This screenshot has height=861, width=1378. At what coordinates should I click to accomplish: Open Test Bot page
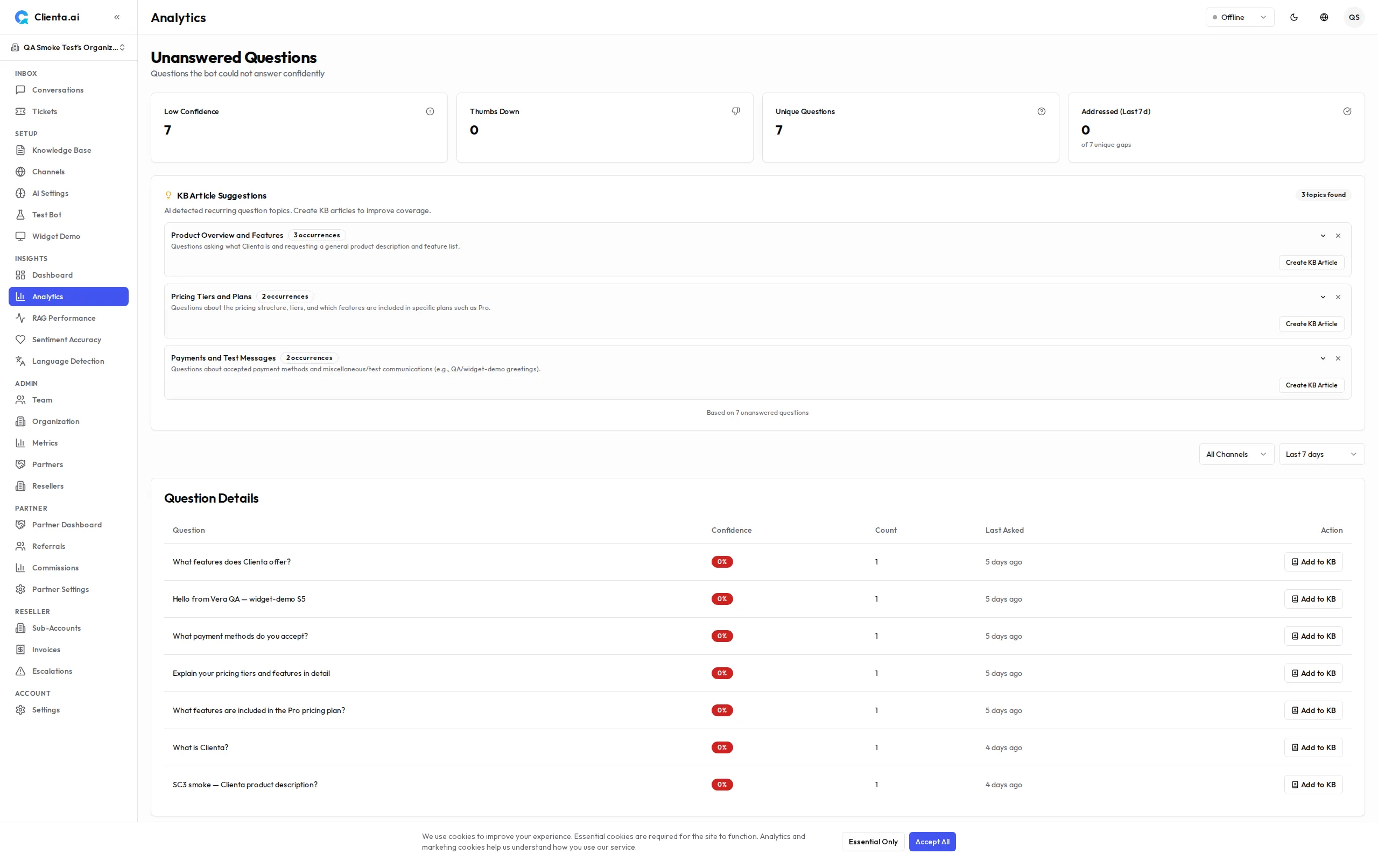tap(68, 215)
